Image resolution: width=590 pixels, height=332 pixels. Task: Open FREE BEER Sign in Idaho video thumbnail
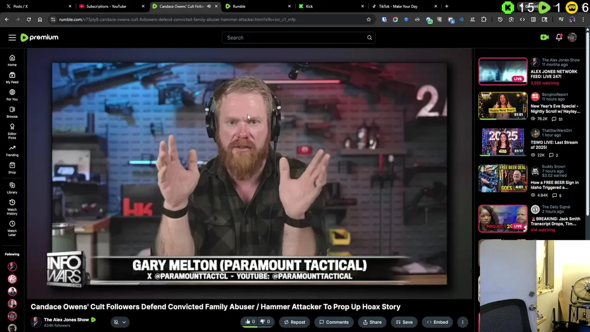pos(503,178)
